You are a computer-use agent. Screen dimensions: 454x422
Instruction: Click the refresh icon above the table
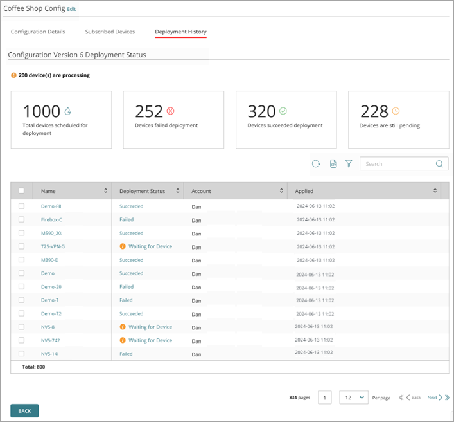[x=316, y=164]
